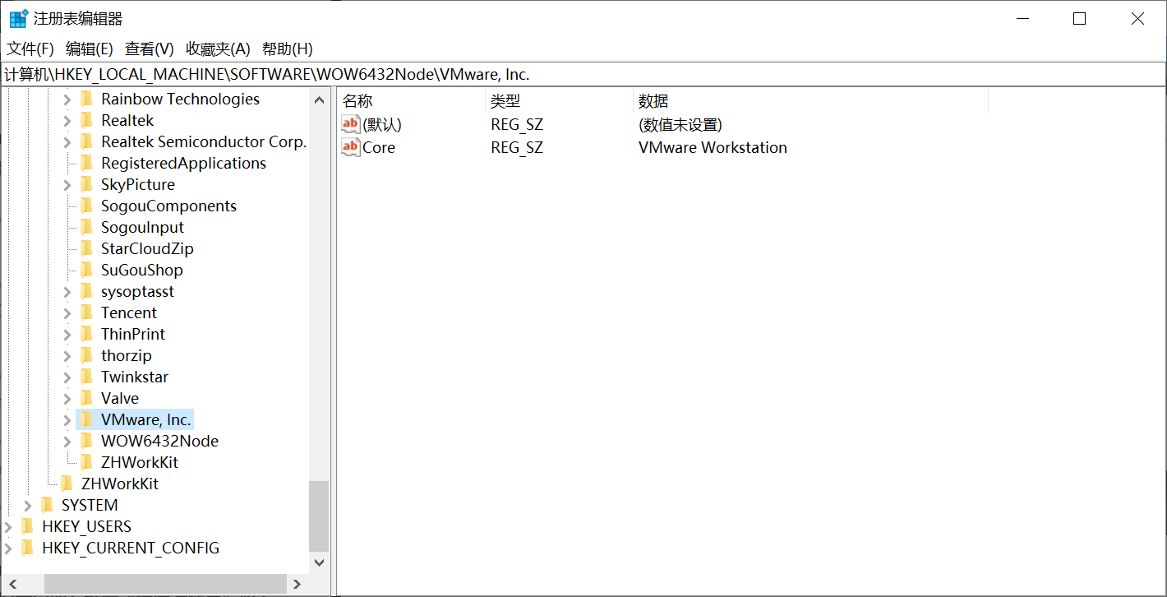This screenshot has height=597, width=1167.
Task: Click the folder icon beside Tencent
Action: pyautogui.click(x=86, y=312)
